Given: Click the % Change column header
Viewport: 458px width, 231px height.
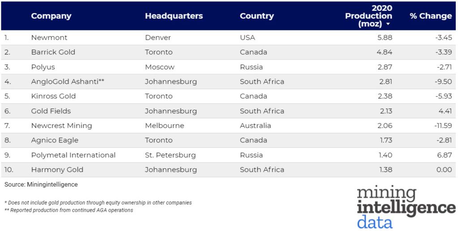Looking at the screenshot, I should (430, 16).
